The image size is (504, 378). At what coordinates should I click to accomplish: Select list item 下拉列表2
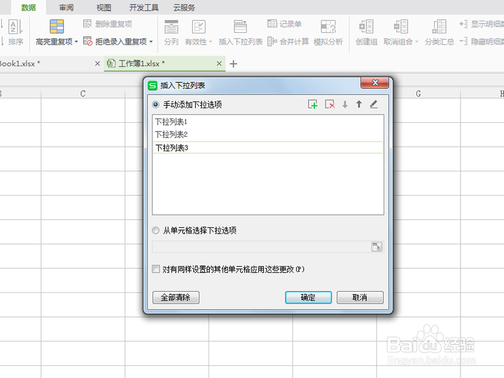click(268, 134)
